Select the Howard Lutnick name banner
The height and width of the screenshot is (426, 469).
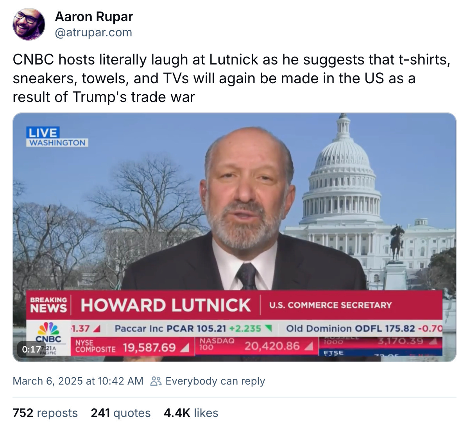166,305
